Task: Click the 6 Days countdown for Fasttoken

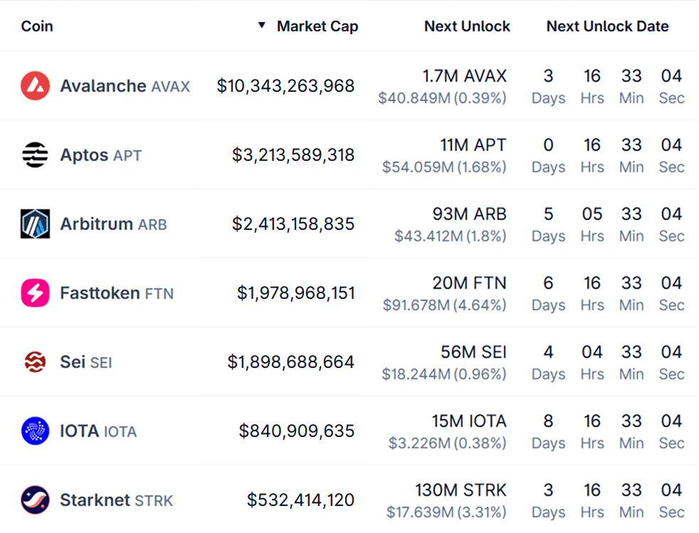Action: tap(548, 294)
